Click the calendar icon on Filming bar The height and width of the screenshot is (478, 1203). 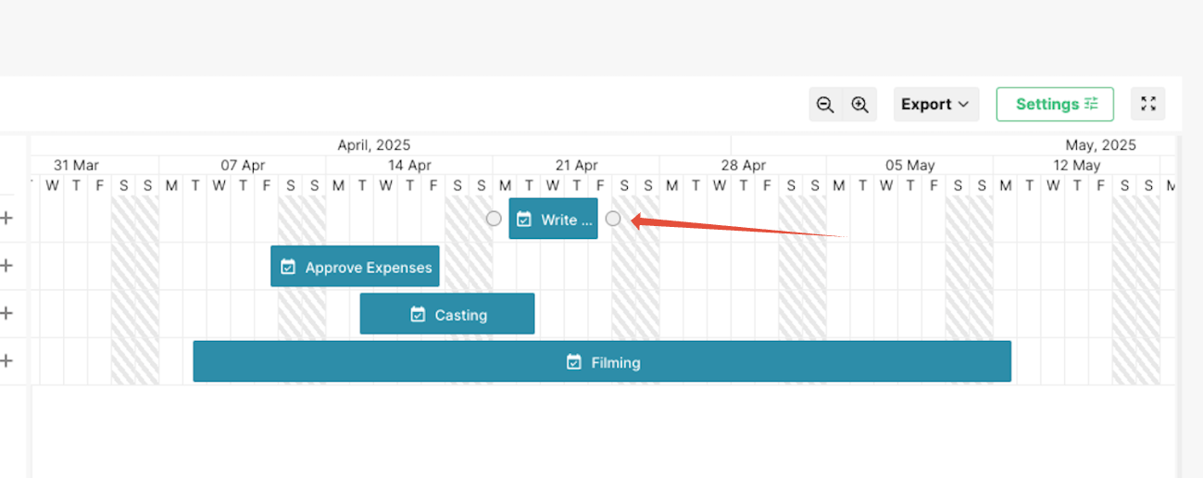point(574,362)
